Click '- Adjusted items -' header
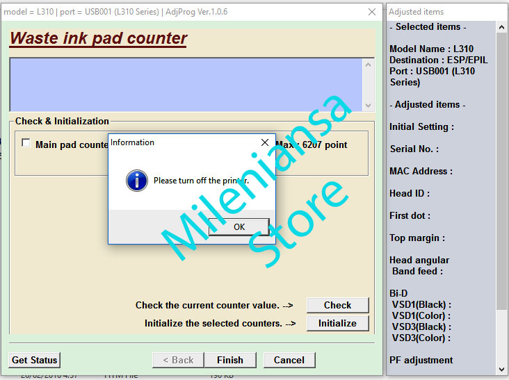The image size is (509, 380). 428,104
